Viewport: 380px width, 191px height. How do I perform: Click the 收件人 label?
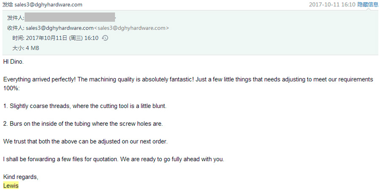(x=15, y=28)
